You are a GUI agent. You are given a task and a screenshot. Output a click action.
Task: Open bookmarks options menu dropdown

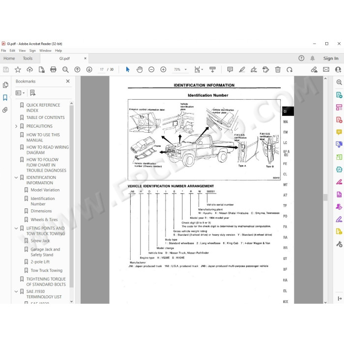tap(20, 93)
